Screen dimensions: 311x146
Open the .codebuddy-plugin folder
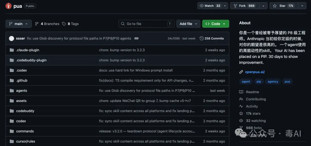pyautogui.click(x=31, y=60)
